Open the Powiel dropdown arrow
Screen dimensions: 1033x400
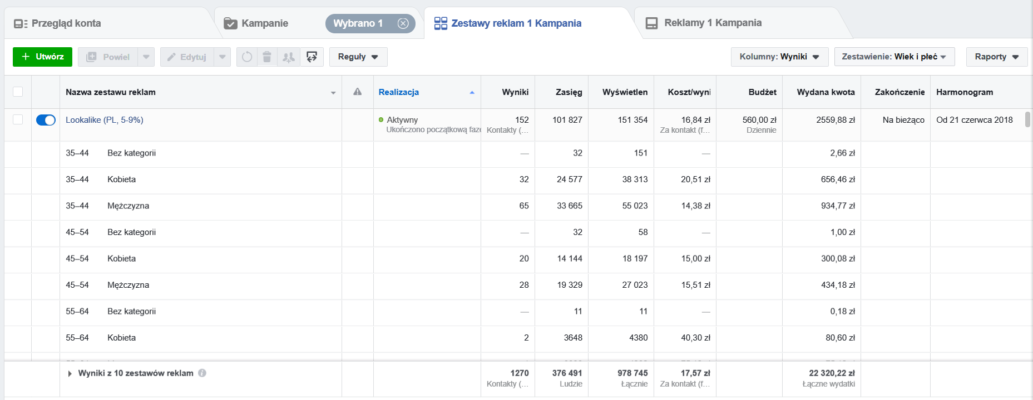pyautogui.click(x=146, y=57)
